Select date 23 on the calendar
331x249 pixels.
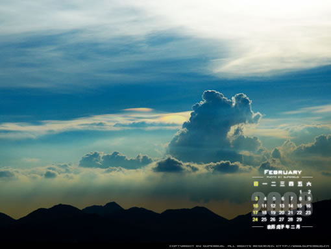(308, 213)
